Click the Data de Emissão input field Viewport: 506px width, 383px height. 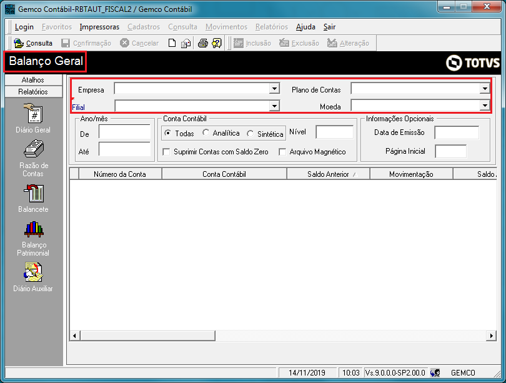(x=457, y=132)
